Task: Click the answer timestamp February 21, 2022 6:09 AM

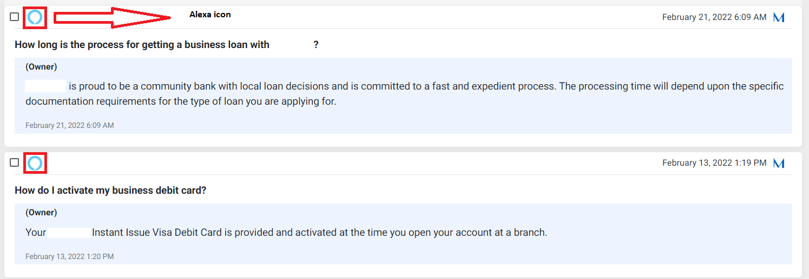Action: point(69,125)
